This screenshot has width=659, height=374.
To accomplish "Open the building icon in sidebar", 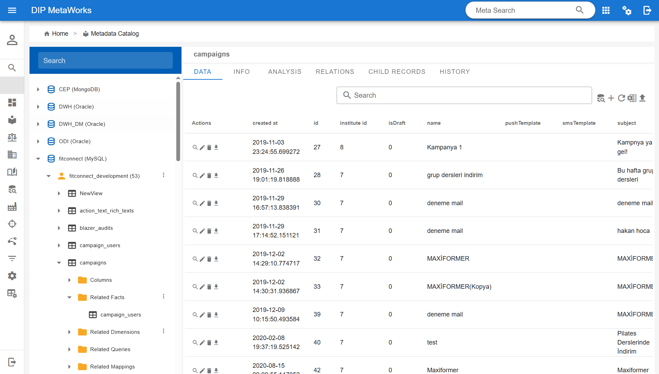I will 12,155.
